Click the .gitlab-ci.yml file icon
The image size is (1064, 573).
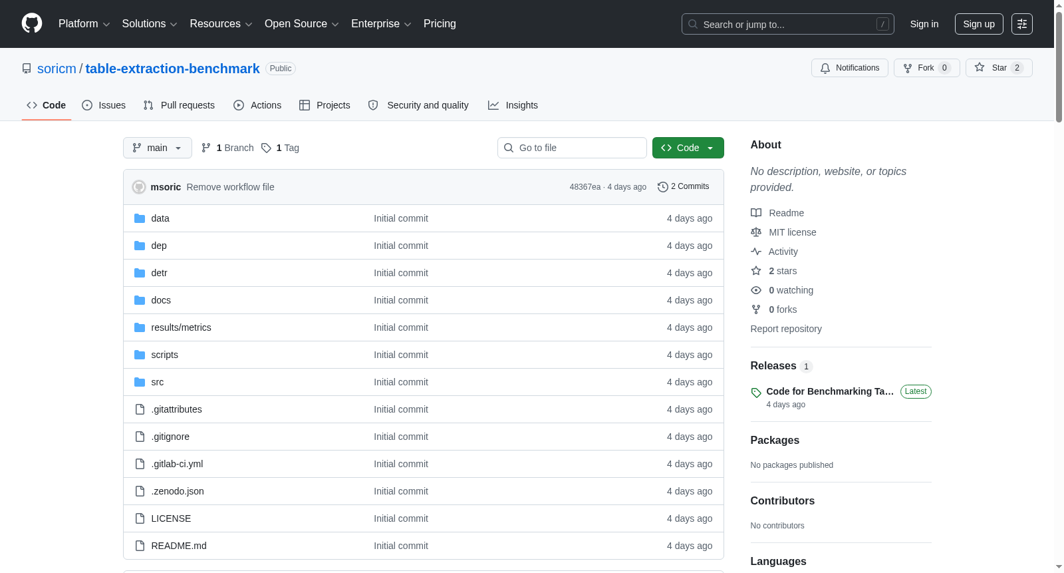(x=140, y=464)
